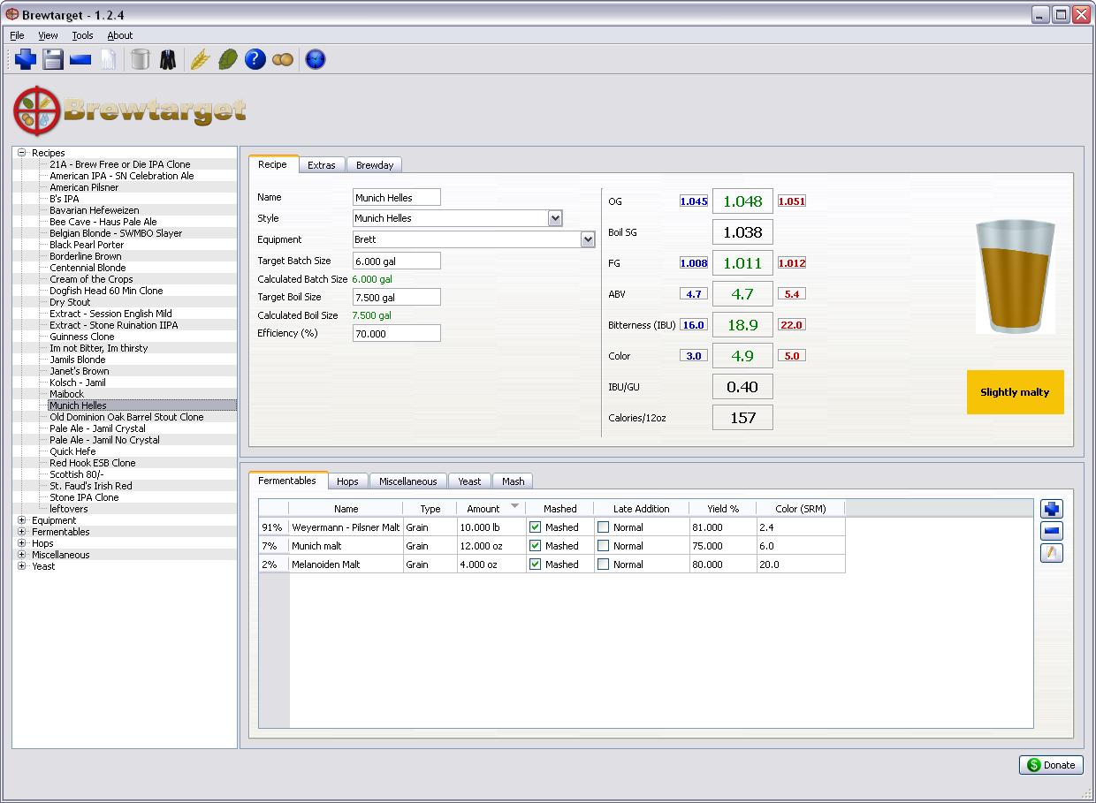Open the Tools menu
Viewport: 1096px width, 803px height.
82,35
